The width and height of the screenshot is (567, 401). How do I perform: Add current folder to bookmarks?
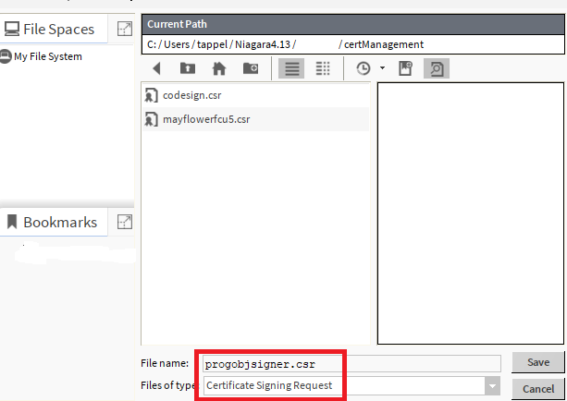[405, 68]
